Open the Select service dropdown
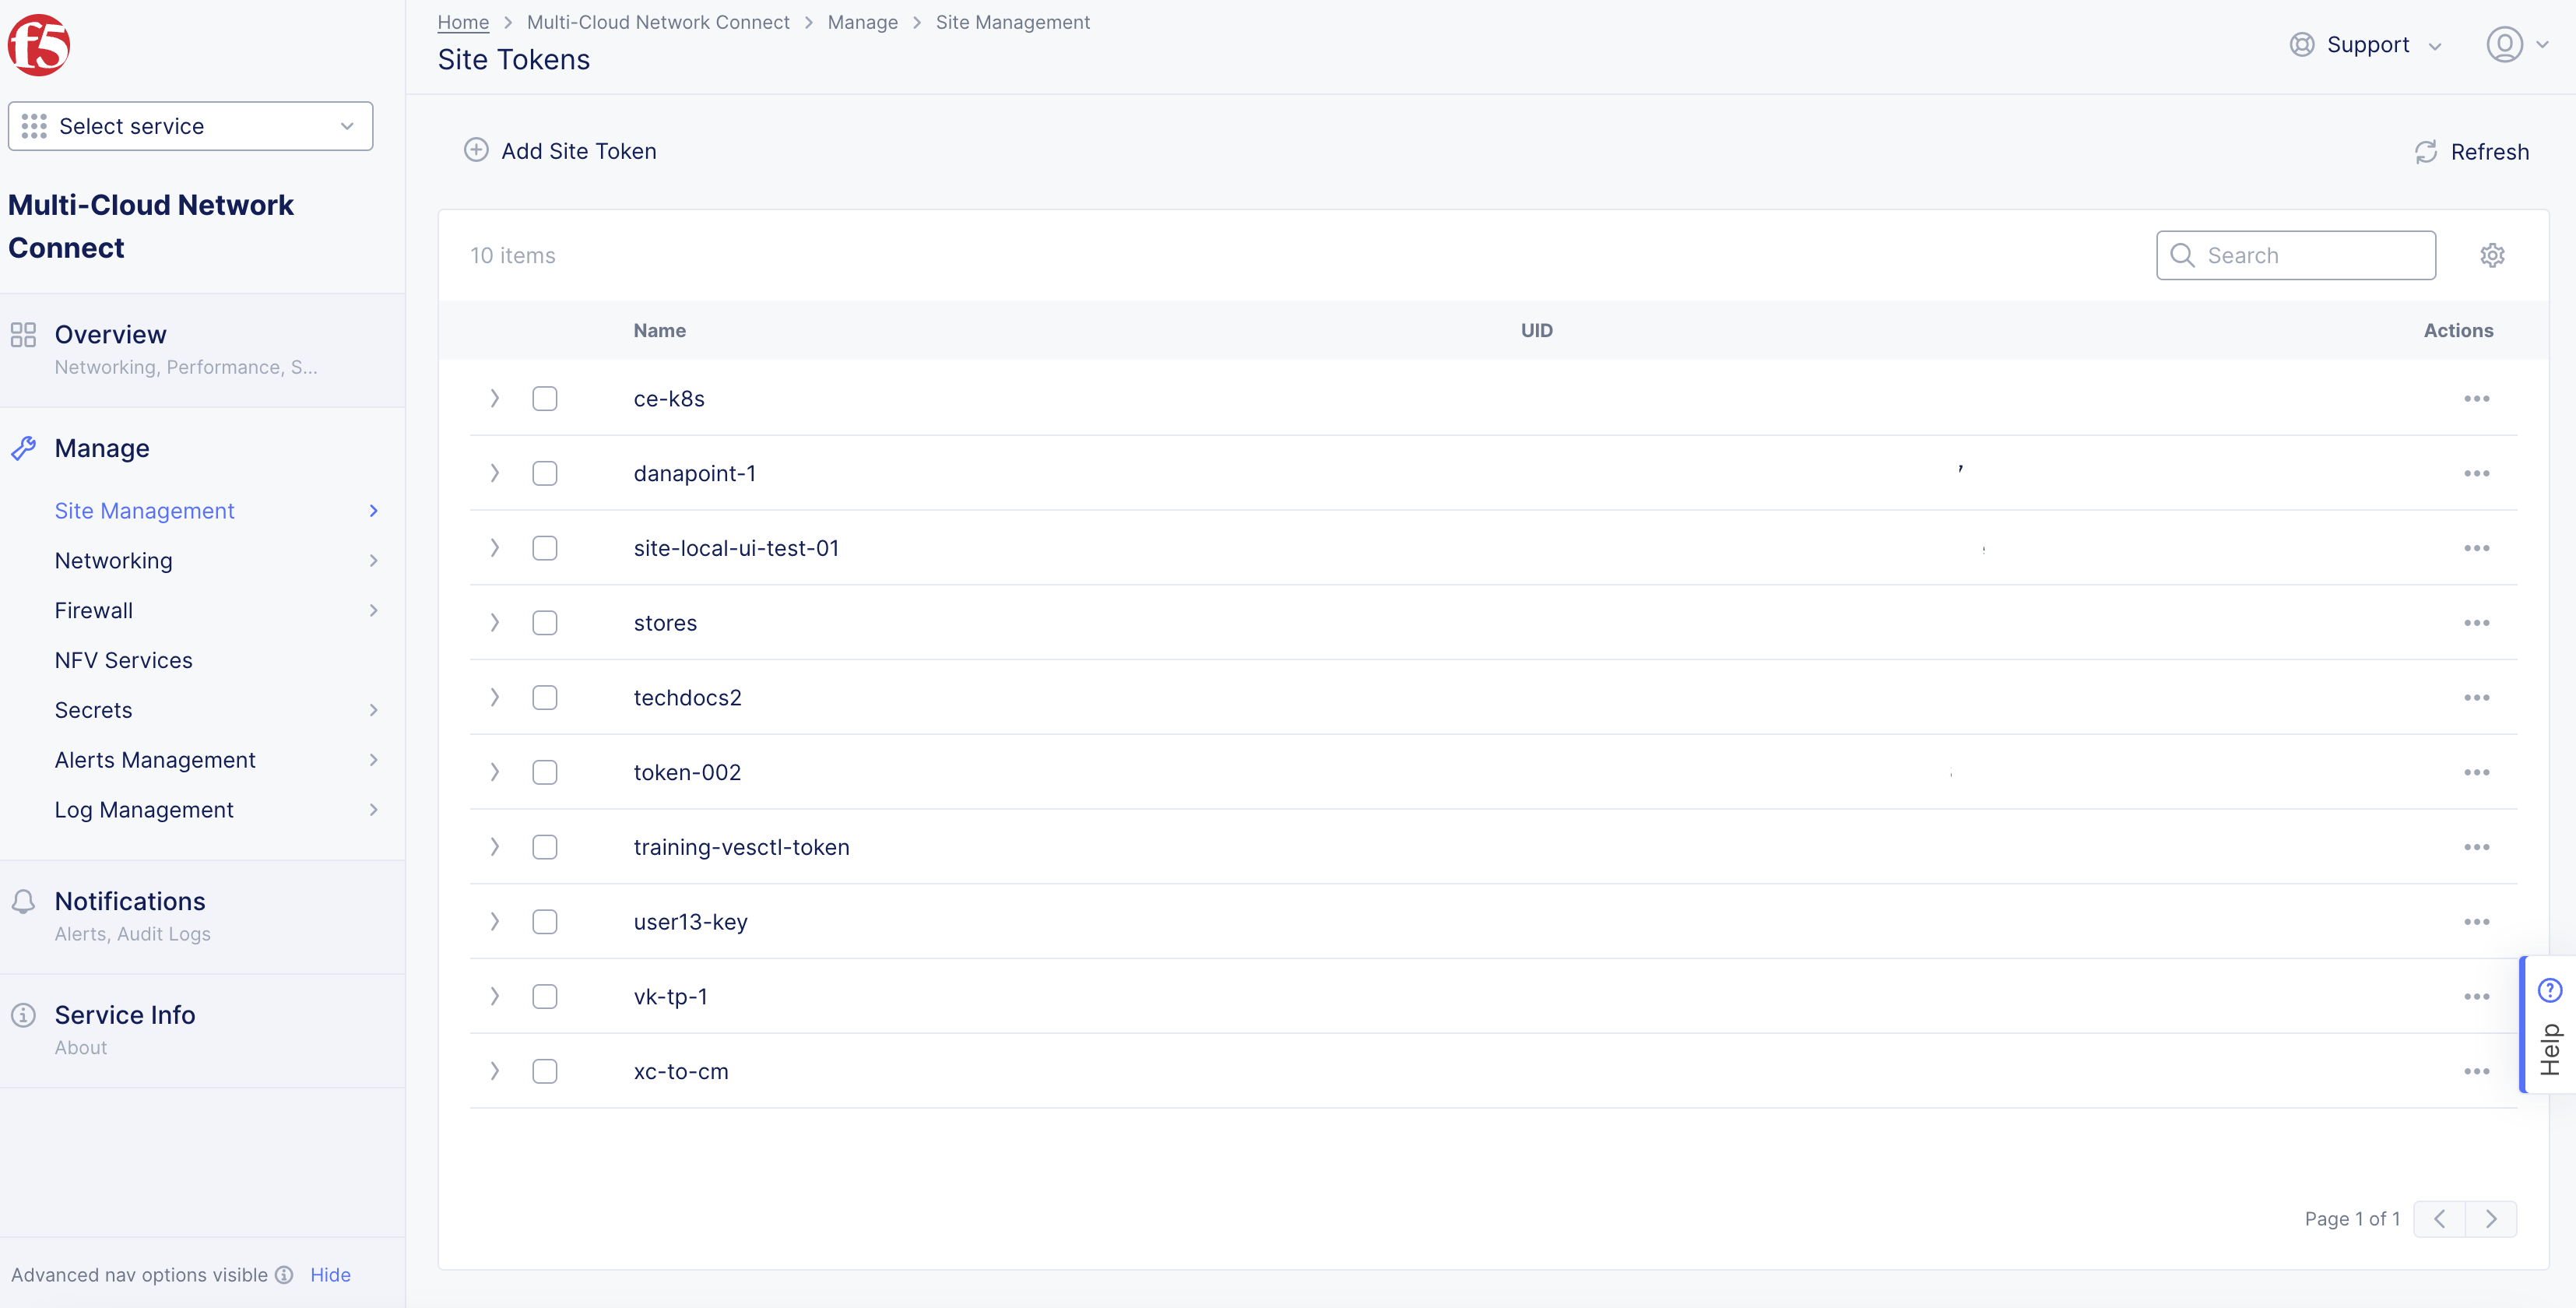 pos(190,126)
